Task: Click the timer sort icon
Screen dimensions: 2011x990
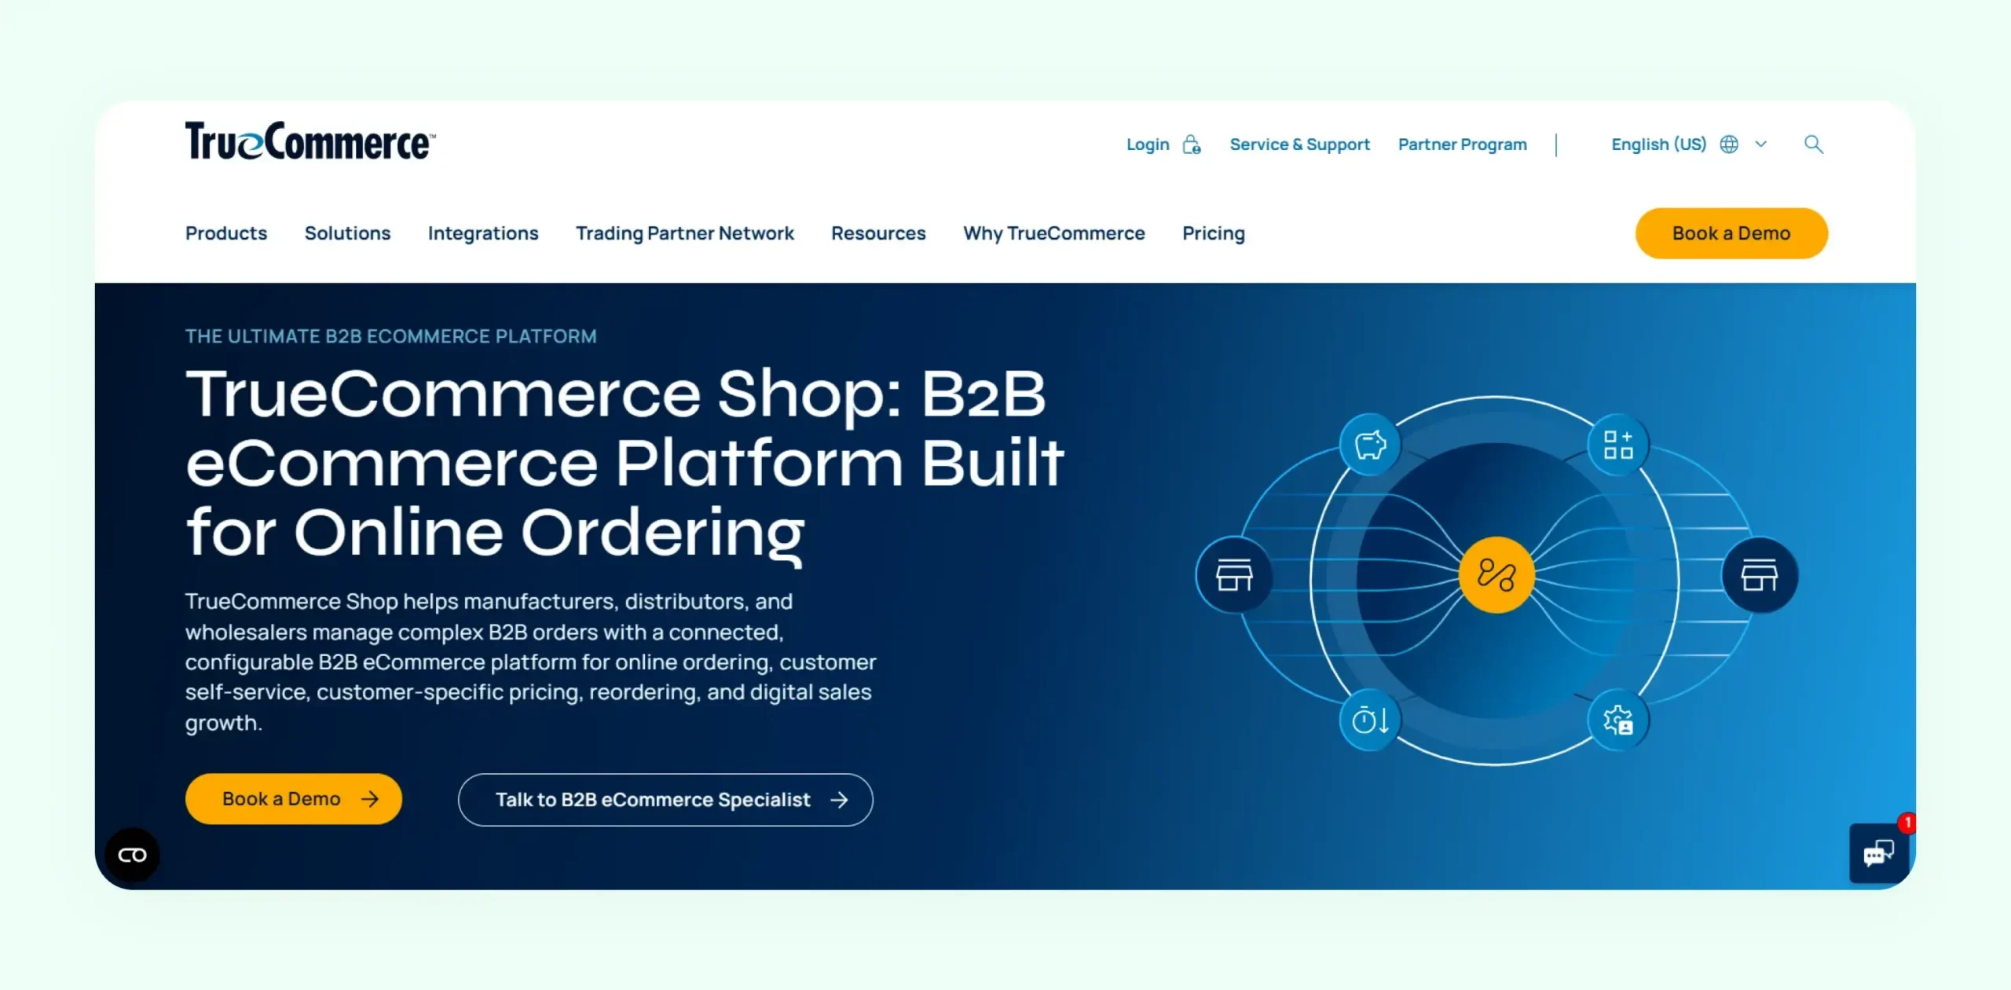Action: pos(1370,720)
